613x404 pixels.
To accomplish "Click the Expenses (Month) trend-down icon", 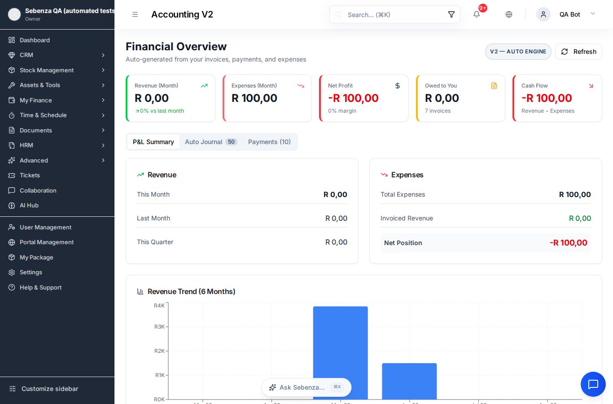I will (301, 86).
